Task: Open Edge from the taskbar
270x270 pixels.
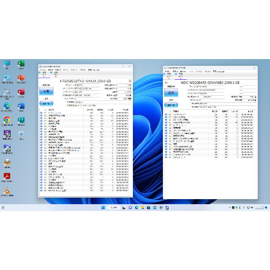Action: 137,208
